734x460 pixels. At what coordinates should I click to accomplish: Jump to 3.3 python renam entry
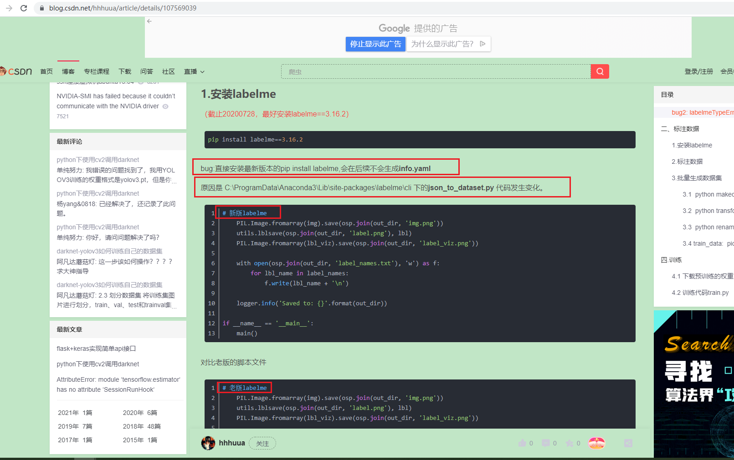(x=708, y=227)
